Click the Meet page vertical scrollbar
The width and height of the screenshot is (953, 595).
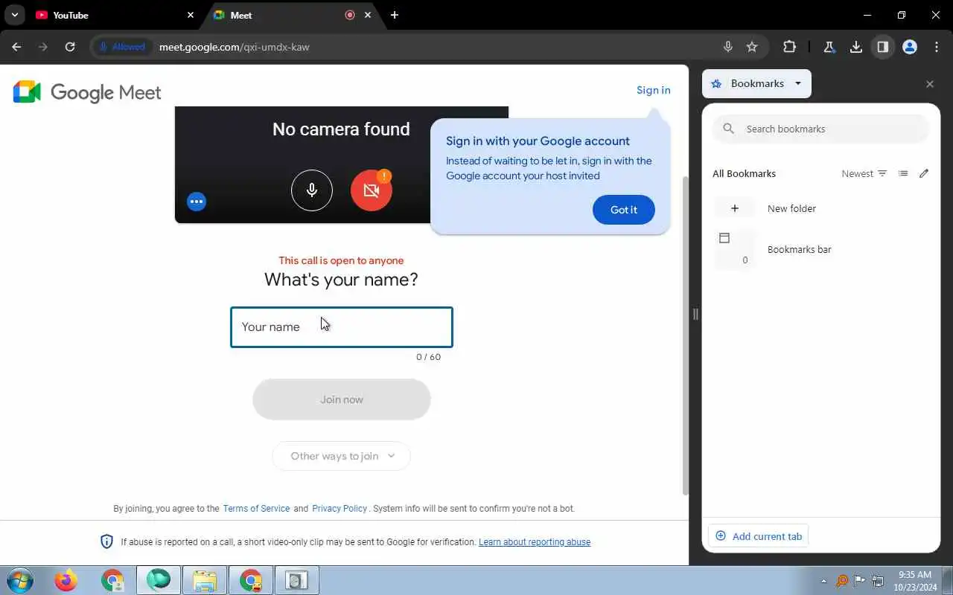pyautogui.click(x=686, y=335)
